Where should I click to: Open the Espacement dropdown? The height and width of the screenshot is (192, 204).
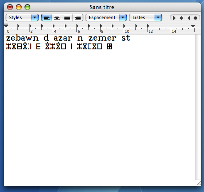106,17
